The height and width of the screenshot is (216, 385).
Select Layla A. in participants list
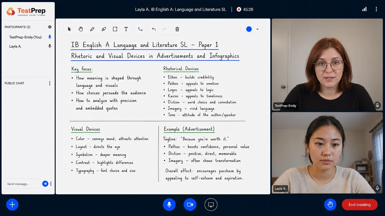[15, 46]
